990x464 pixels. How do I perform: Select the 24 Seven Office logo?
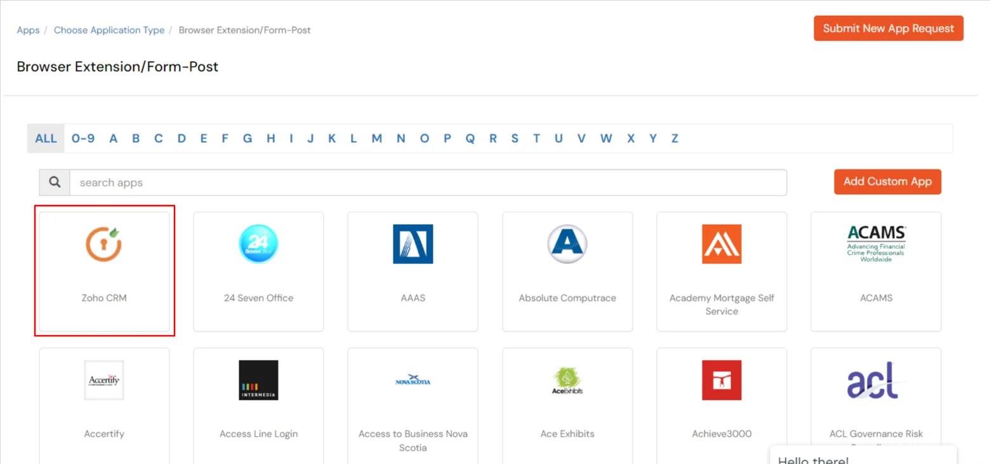[258, 244]
